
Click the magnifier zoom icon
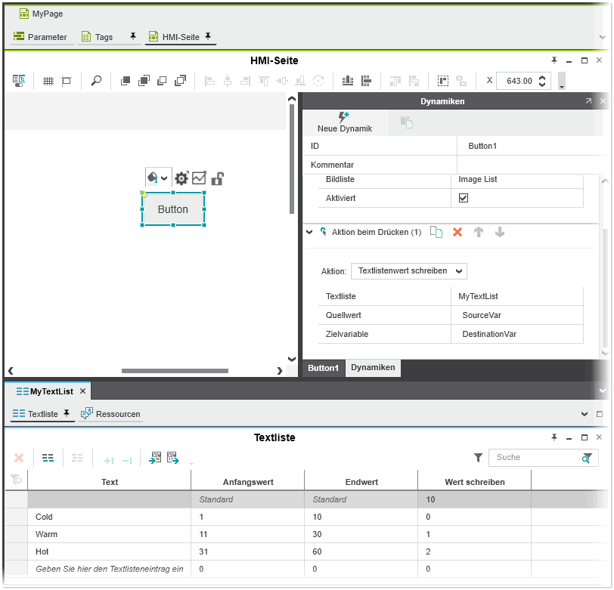[96, 81]
